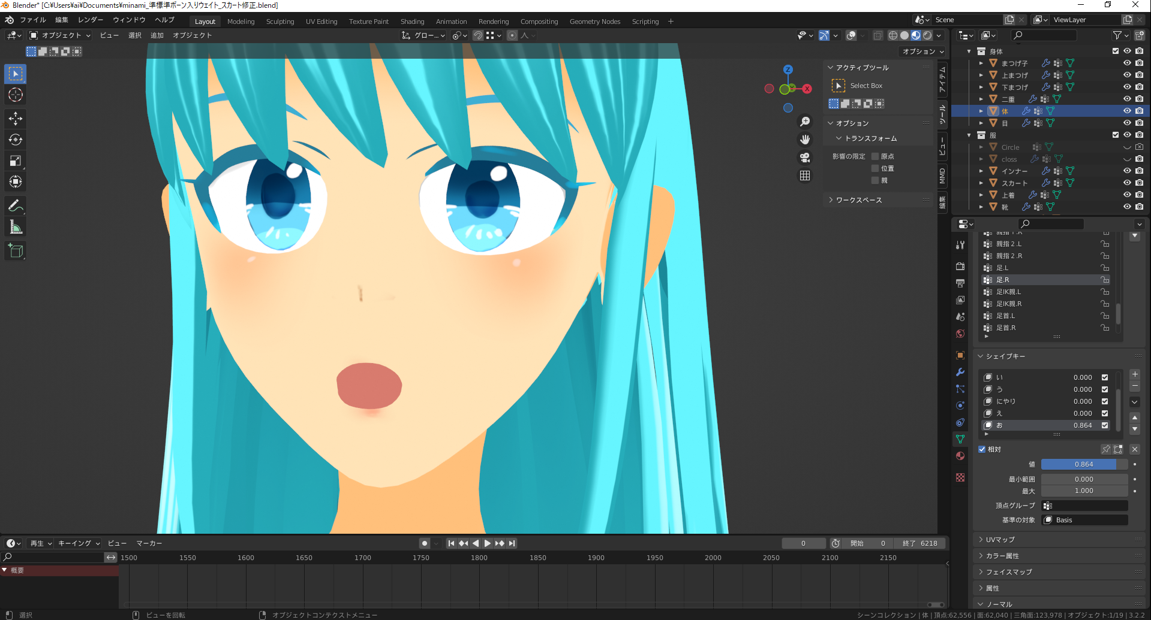
Task: Open the マーカー menu in timeline
Action: 149,543
